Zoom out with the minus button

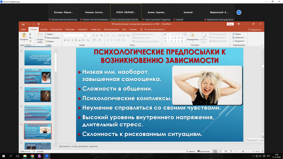pyautogui.click(x=235, y=152)
